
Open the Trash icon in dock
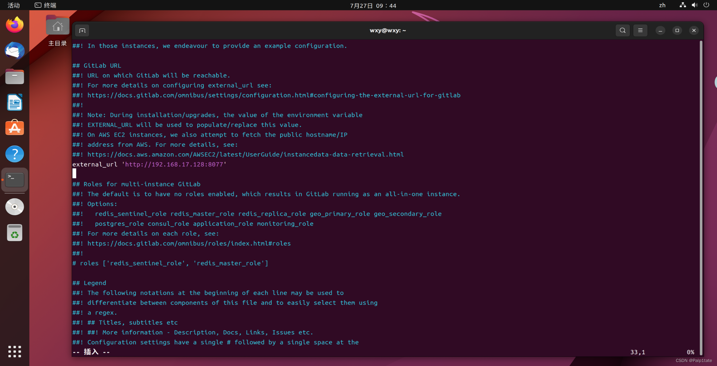pyautogui.click(x=14, y=233)
